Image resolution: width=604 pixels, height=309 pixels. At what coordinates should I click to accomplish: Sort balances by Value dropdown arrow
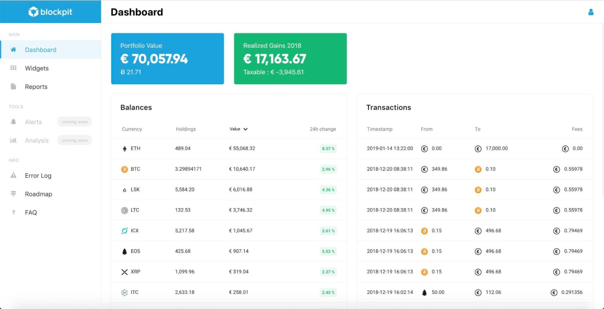[245, 129]
